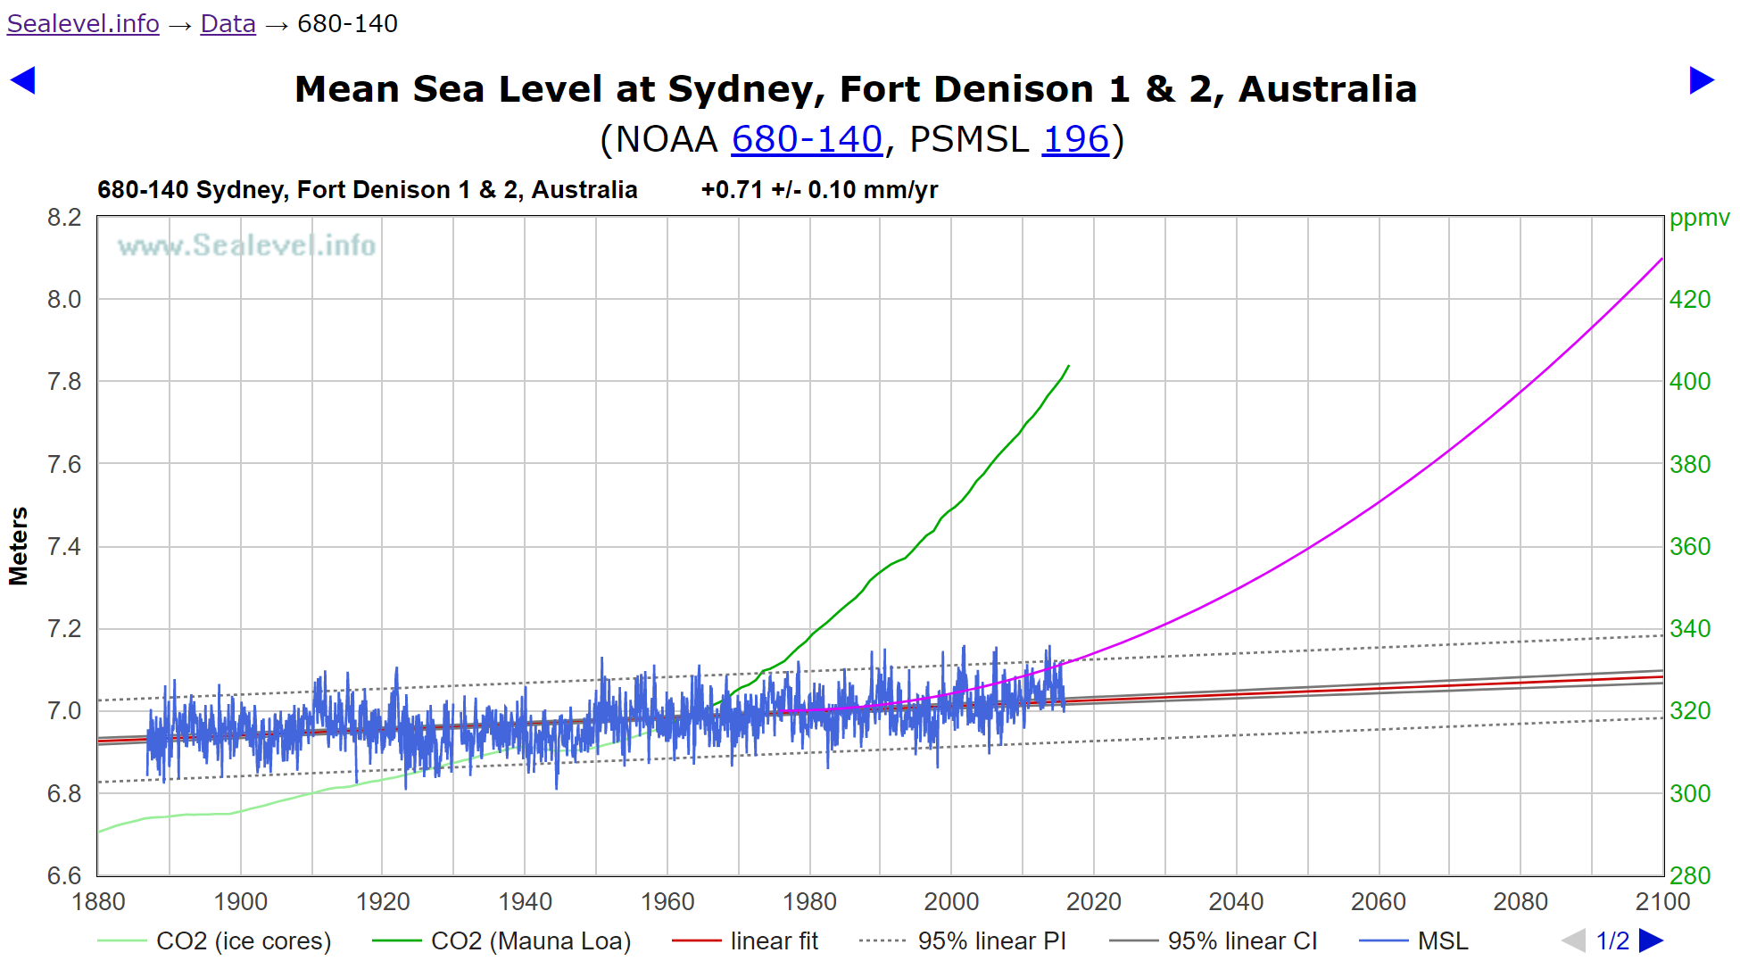This screenshot has width=1740, height=961.
Task: Open the Data breadcrumb link
Action: [x=228, y=23]
